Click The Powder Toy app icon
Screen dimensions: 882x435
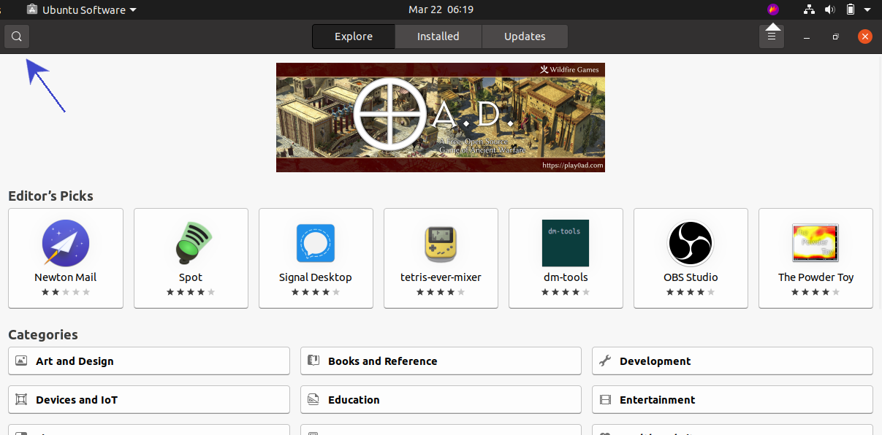[816, 243]
